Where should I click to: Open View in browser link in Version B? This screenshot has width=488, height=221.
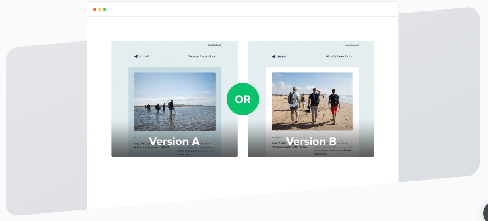pyautogui.click(x=352, y=45)
